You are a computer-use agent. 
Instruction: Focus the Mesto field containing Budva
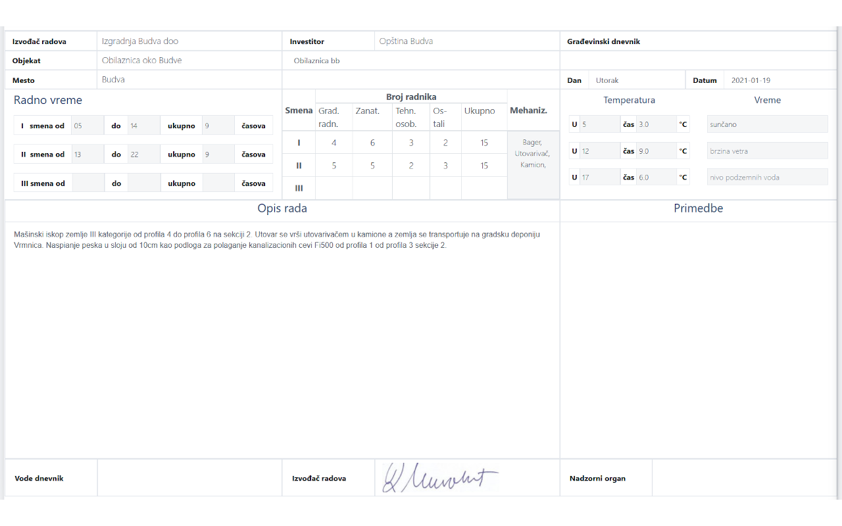[x=189, y=80]
